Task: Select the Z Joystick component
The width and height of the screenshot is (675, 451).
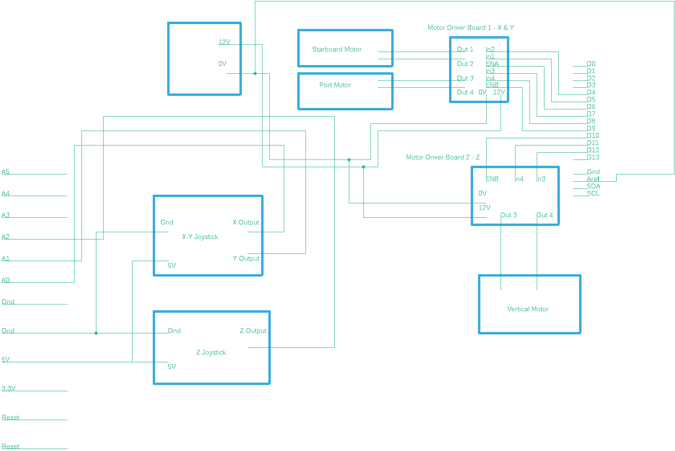Action: (211, 352)
